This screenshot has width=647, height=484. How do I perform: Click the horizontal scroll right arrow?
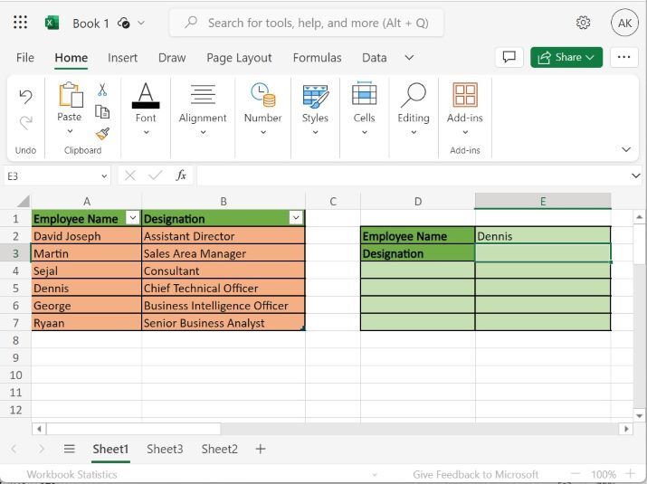[626, 428]
